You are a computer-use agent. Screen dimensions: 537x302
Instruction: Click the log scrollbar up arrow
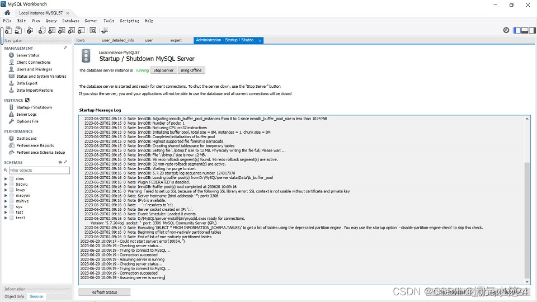coord(527,119)
